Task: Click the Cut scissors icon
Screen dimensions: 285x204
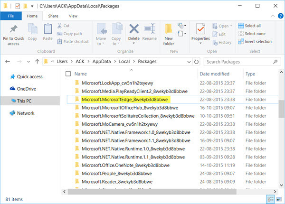Action: (59, 26)
